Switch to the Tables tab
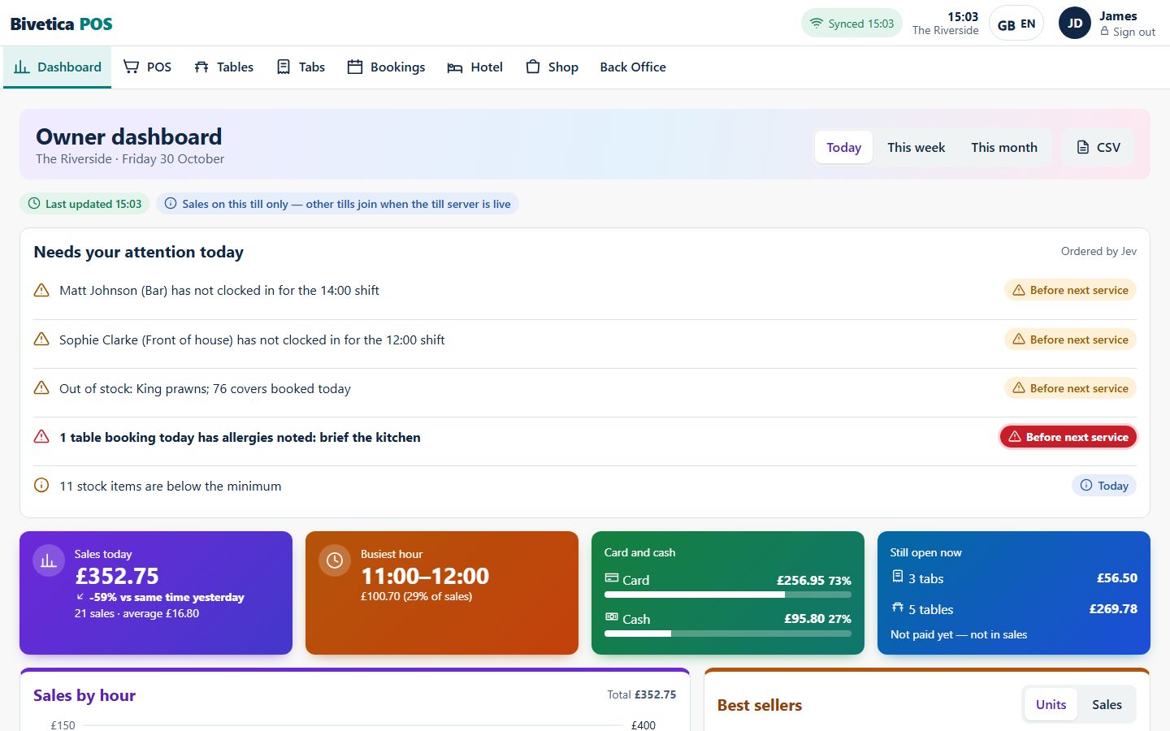 click(224, 67)
